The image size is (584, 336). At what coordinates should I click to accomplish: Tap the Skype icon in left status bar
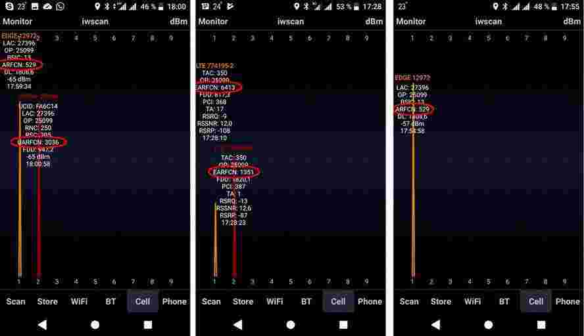click(7, 7)
